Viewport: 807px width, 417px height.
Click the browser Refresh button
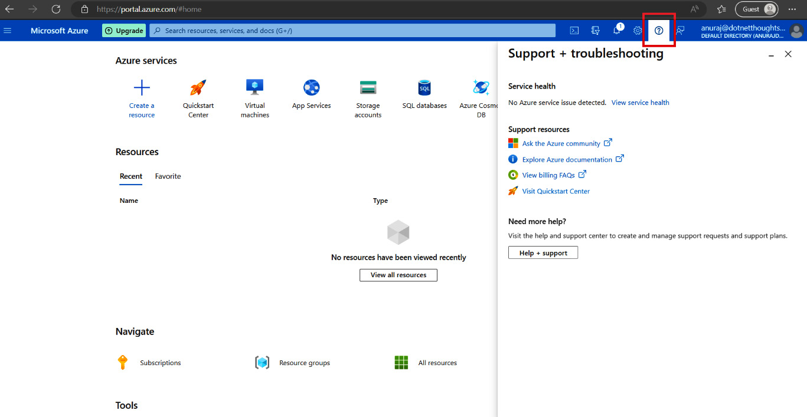click(56, 9)
